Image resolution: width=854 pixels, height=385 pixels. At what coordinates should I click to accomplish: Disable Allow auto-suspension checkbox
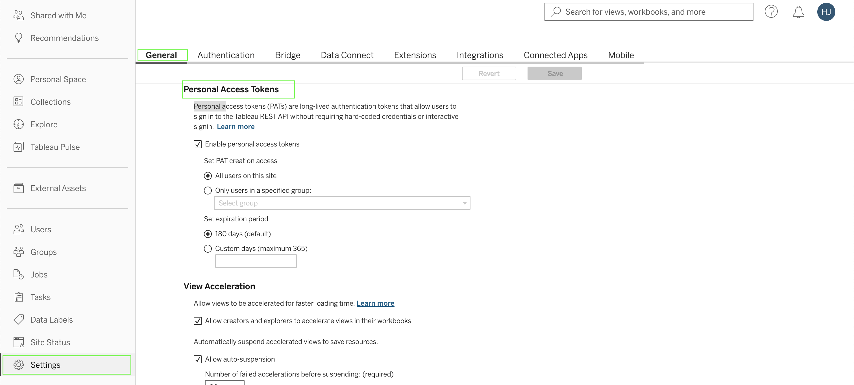[x=198, y=359]
